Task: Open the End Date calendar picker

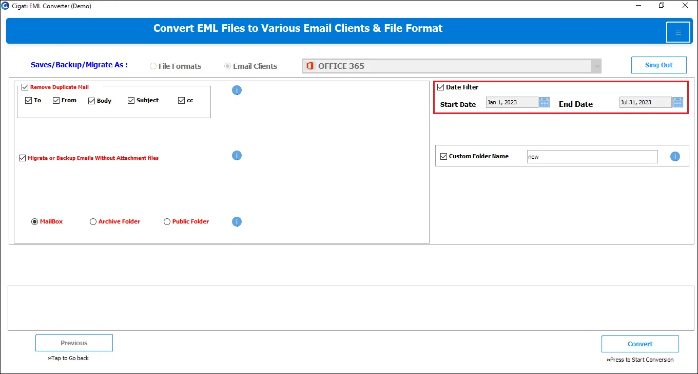Action: point(678,102)
